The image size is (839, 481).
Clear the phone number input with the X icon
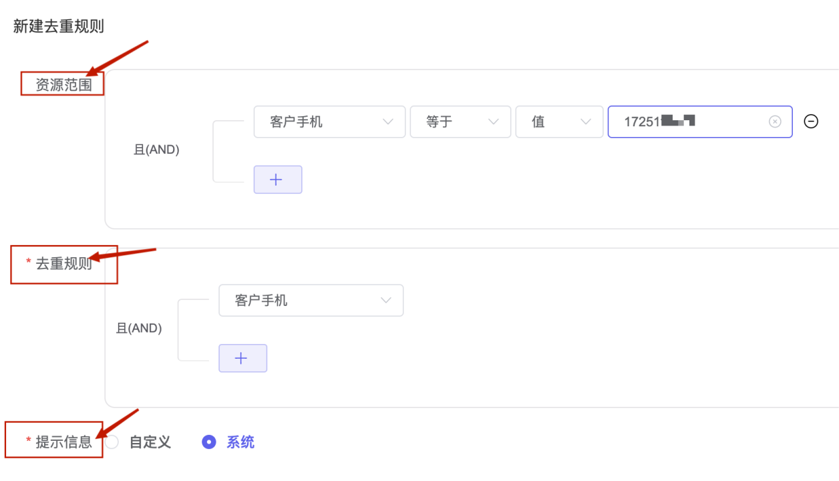775,122
